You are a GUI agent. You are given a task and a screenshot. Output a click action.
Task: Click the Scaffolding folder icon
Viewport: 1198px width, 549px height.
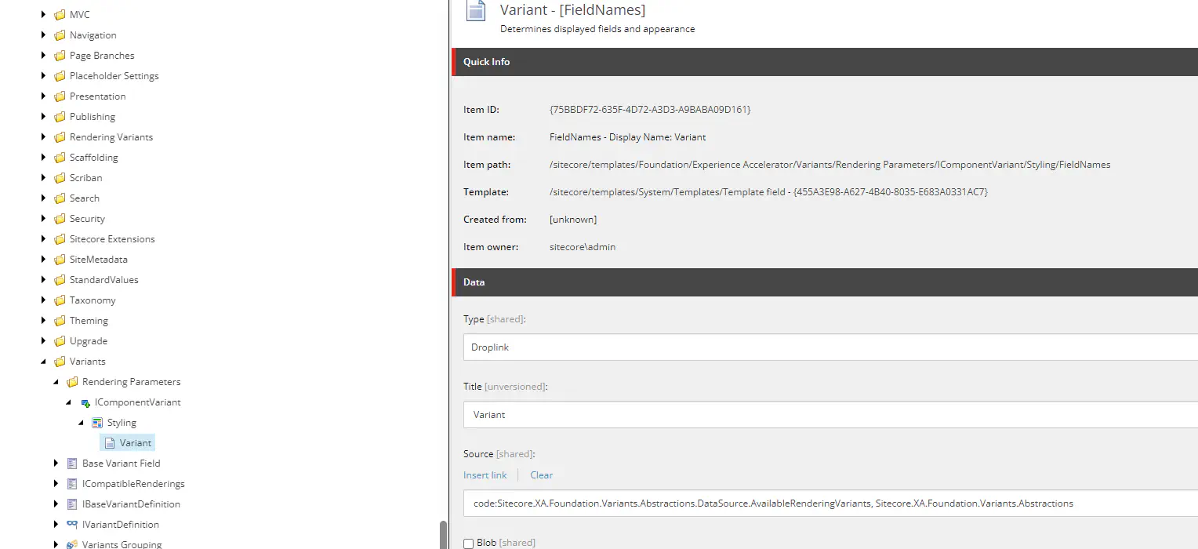click(60, 158)
